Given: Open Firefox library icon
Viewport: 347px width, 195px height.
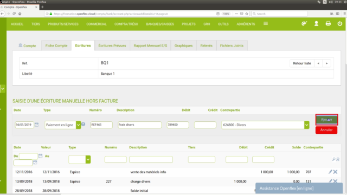Looking at the screenshot, I should [332, 14].
